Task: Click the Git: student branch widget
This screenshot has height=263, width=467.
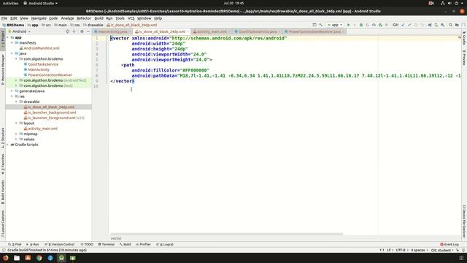Action: click(442, 250)
